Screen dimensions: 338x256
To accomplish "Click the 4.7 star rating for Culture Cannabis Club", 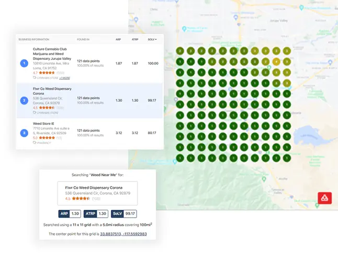I will 44,73.
